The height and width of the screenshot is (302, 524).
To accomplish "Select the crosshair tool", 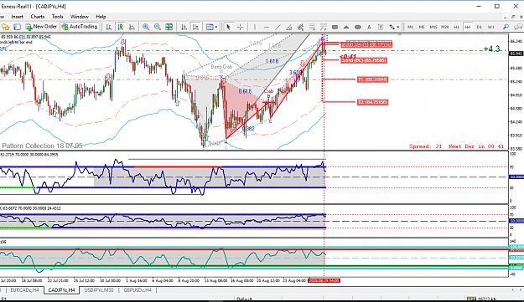I will tap(240, 27).
